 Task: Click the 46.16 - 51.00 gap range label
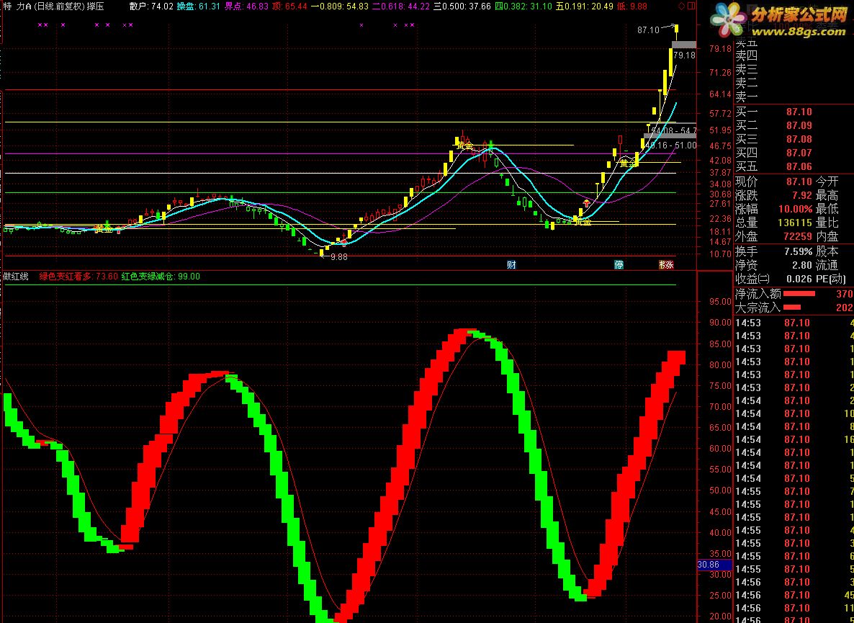tap(670, 145)
